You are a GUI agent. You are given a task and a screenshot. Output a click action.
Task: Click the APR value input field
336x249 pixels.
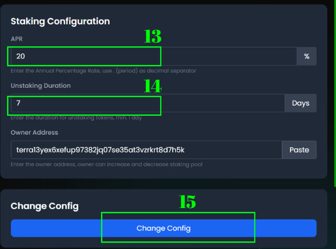154,56
